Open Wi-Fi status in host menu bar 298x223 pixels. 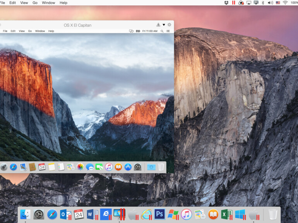click(285, 3)
